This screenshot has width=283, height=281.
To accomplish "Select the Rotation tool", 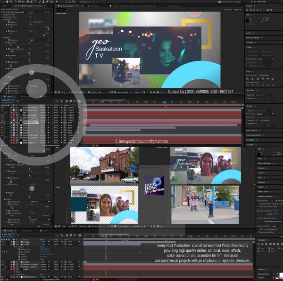I will pyautogui.click(x=16, y=1).
